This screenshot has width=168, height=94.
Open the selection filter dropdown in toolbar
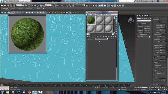(19, 5)
